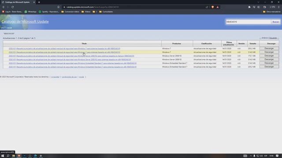
Task: Sort by the Tamaño column header
Action: coord(253,43)
